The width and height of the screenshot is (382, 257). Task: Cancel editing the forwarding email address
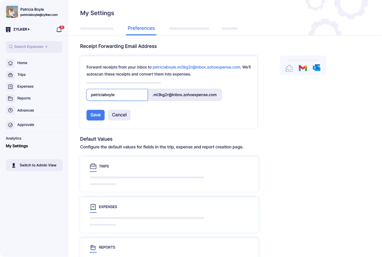pos(119,115)
